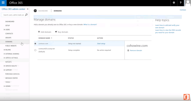Screen dimensions: 191x101
Task: Open Message Center in the navigation
Action: pyautogui.click(x=11, y=78)
